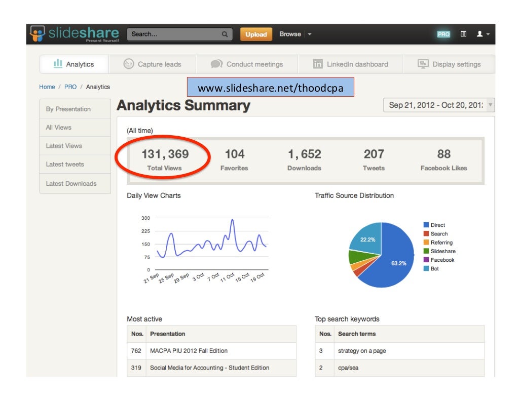
Task: Click the Analytics Summary heading
Action: 183,105
